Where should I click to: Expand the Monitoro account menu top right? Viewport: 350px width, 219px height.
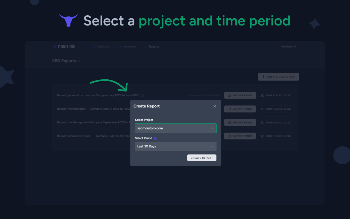(288, 47)
